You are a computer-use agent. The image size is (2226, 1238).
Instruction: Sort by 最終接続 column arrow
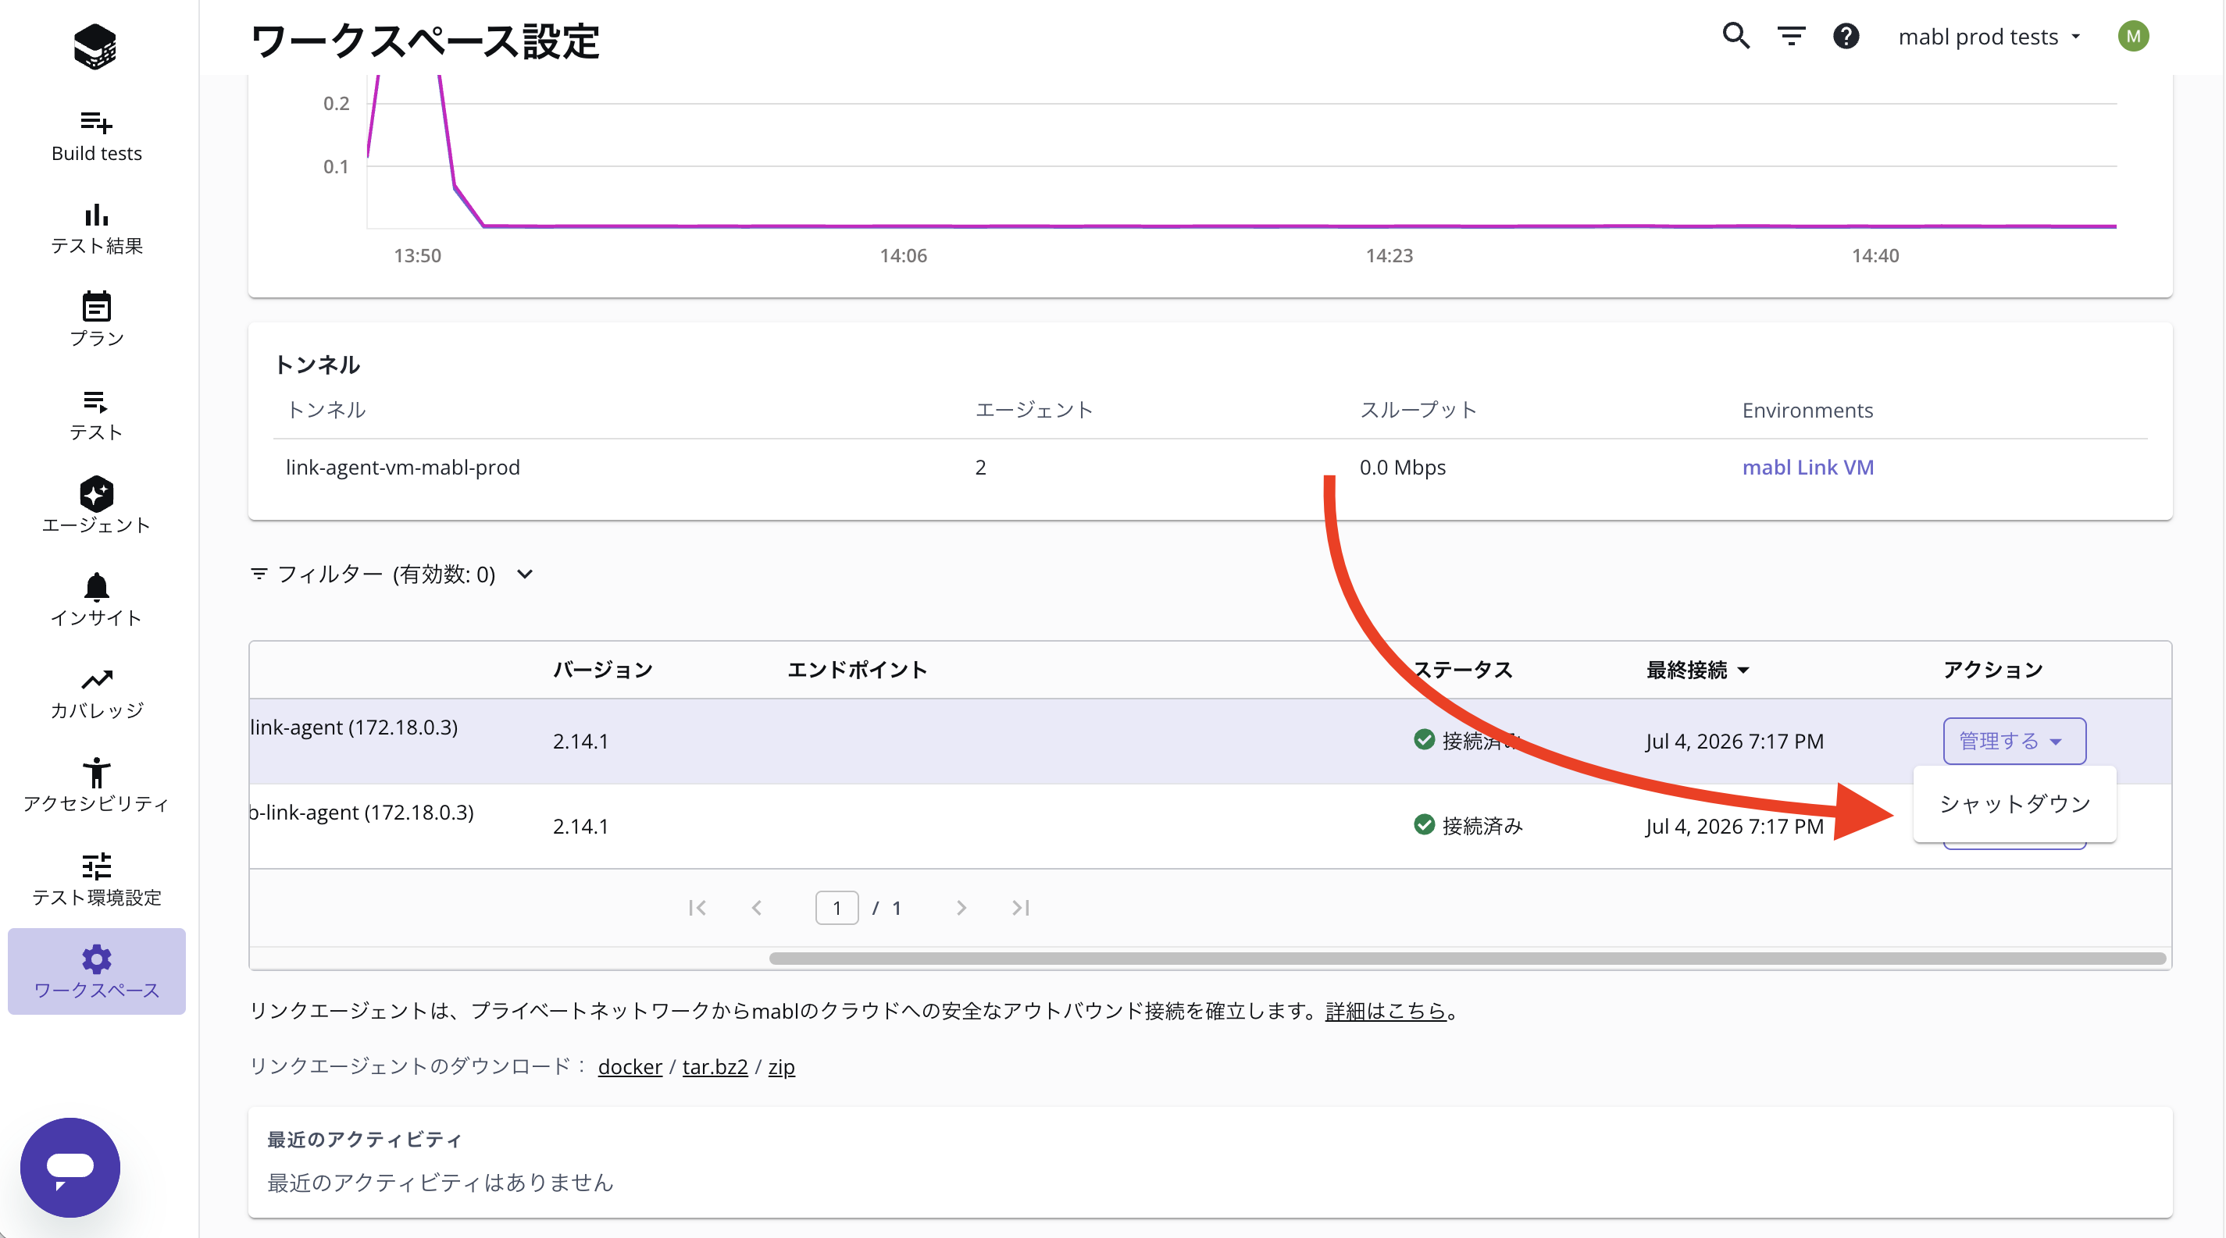[x=1743, y=671]
